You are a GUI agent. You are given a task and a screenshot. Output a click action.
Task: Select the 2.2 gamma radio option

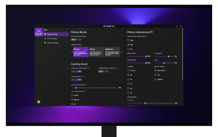(x=128, y=84)
